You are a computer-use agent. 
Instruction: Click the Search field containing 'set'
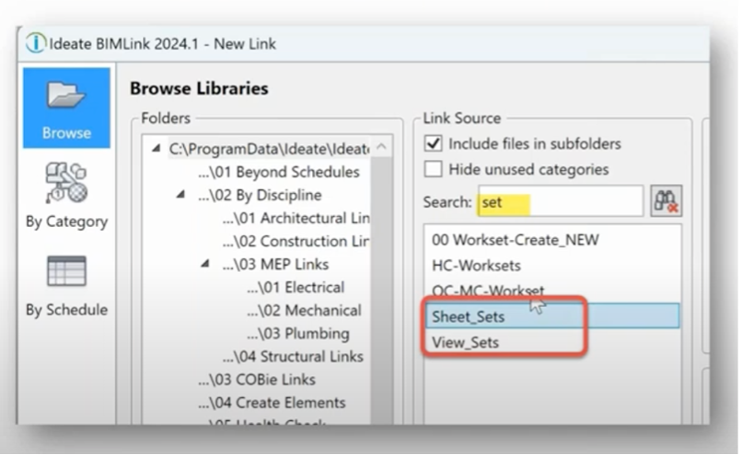[561, 201]
